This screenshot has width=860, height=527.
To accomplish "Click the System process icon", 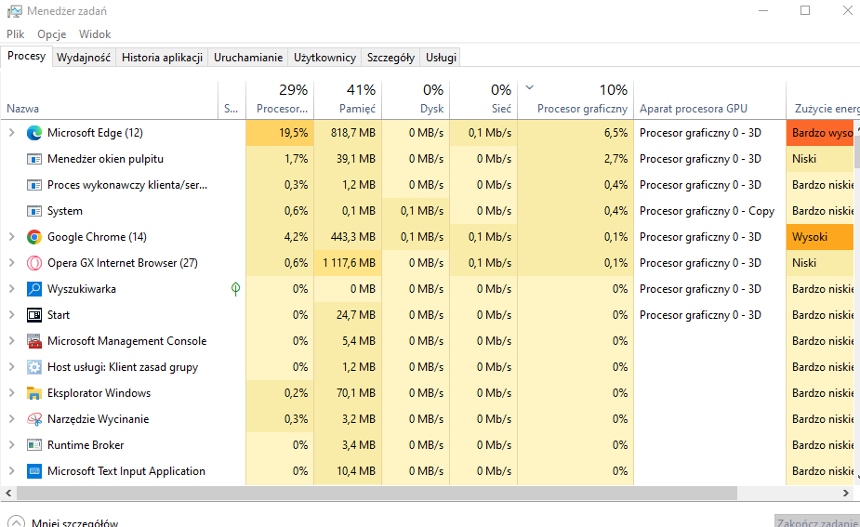I will [x=34, y=211].
